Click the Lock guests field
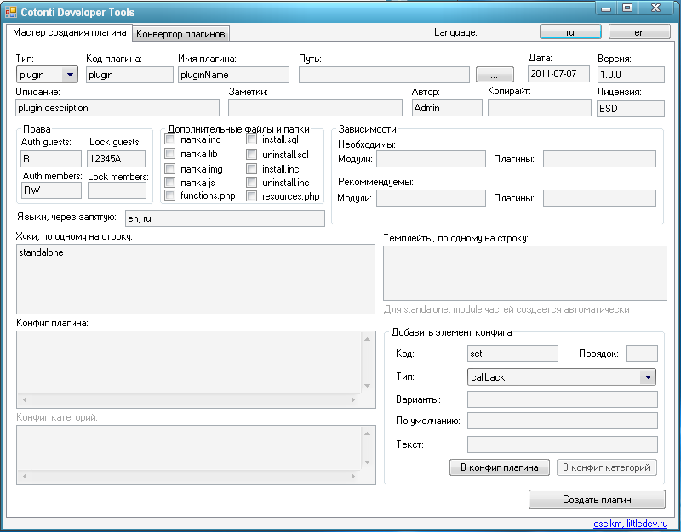Image resolution: width=681 pixels, height=532 pixels. click(x=116, y=159)
